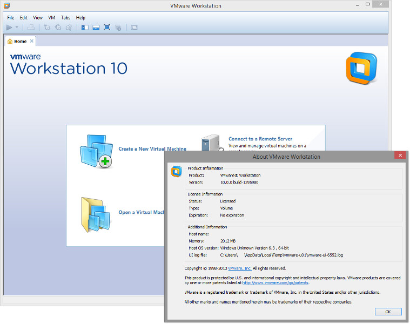Viewport: 410px width, 324px height.
Task: Click the VMware Workstation title bar icon
Action: pos(6,5)
